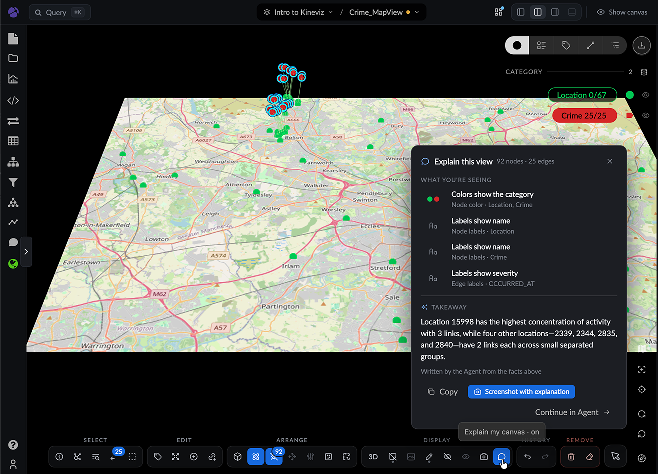Click the camera snapshot icon in Display toolbar
Screen dimensions: 658x474
tap(484, 457)
